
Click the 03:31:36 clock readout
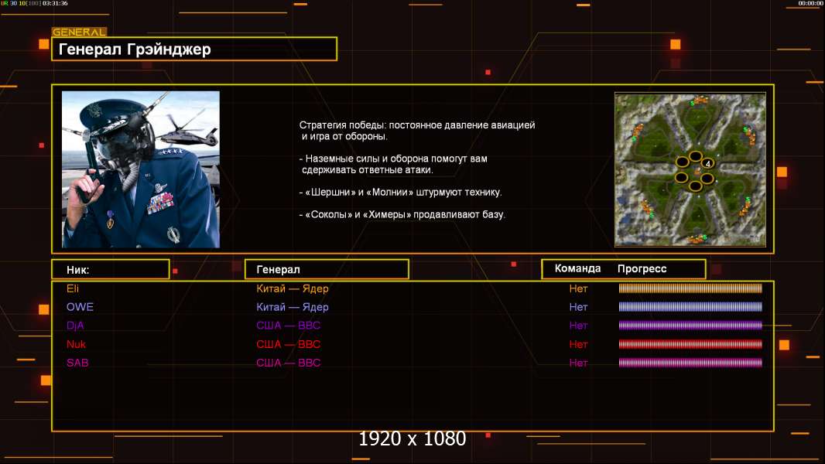[55, 3]
